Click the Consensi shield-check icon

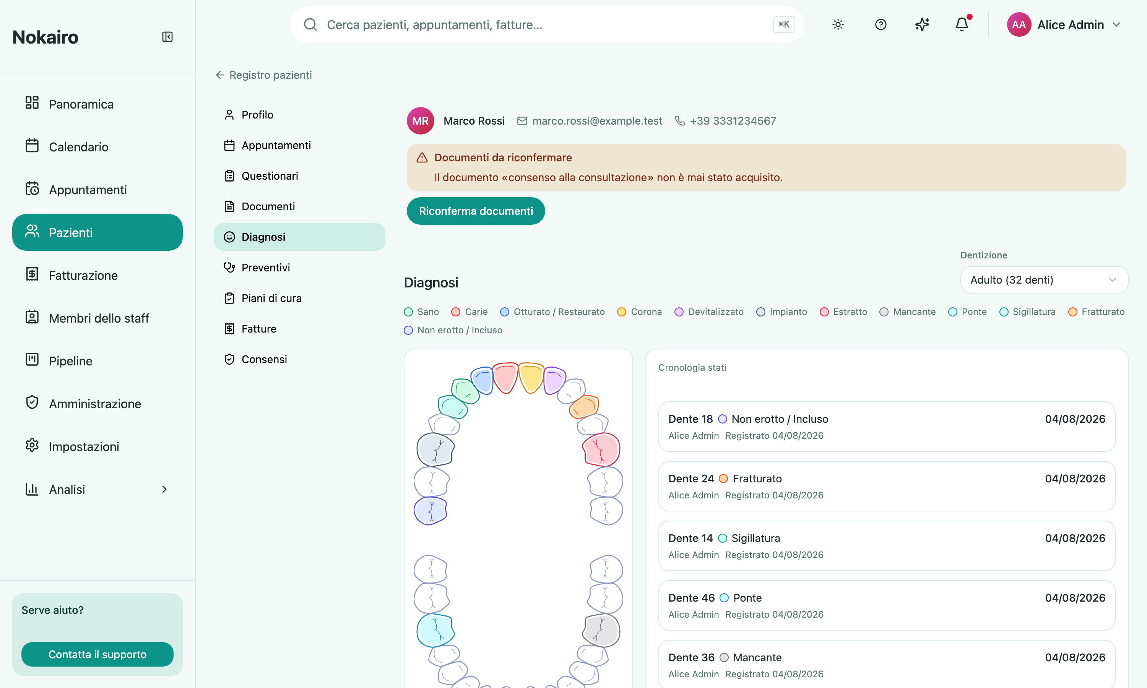coord(229,359)
